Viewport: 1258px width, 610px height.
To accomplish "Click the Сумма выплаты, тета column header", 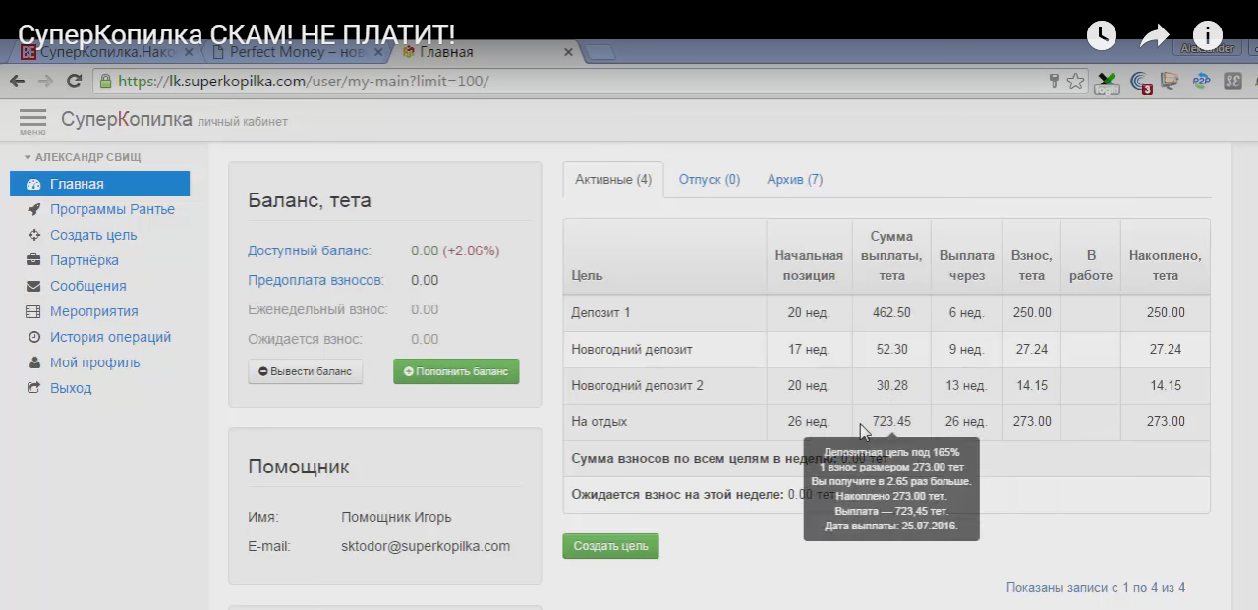I will point(891,255).
